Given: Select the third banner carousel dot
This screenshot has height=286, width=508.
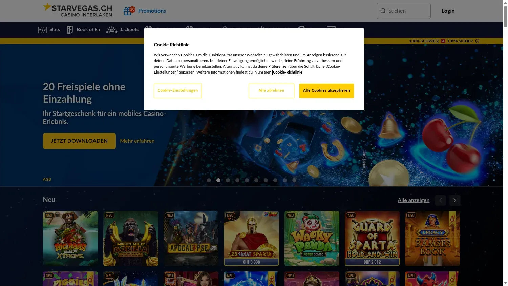Looking at the screenshot, I should pos(228,180).
